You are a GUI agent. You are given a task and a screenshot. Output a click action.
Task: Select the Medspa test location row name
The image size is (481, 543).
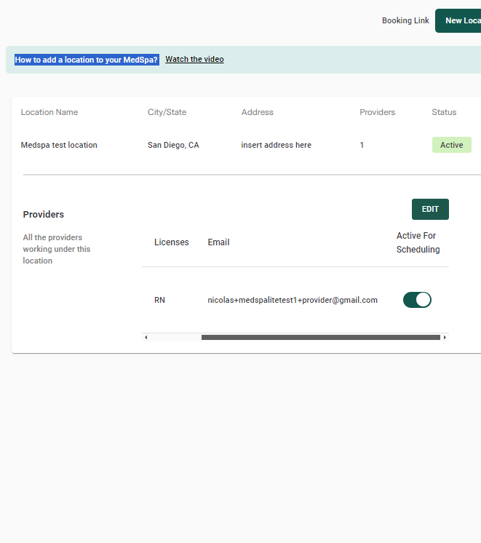click(59, 145)
